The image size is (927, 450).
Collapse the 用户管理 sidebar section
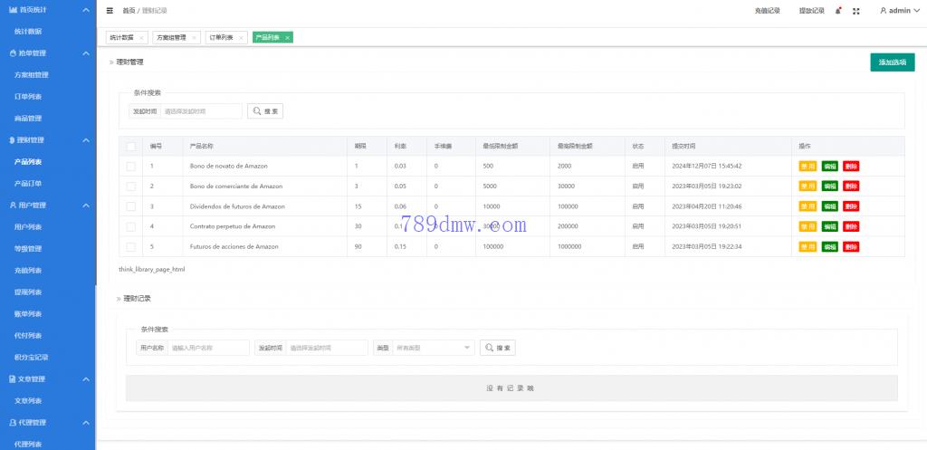point(86,206)
